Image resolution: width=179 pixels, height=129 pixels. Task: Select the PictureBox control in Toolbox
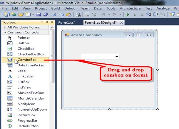25,115
